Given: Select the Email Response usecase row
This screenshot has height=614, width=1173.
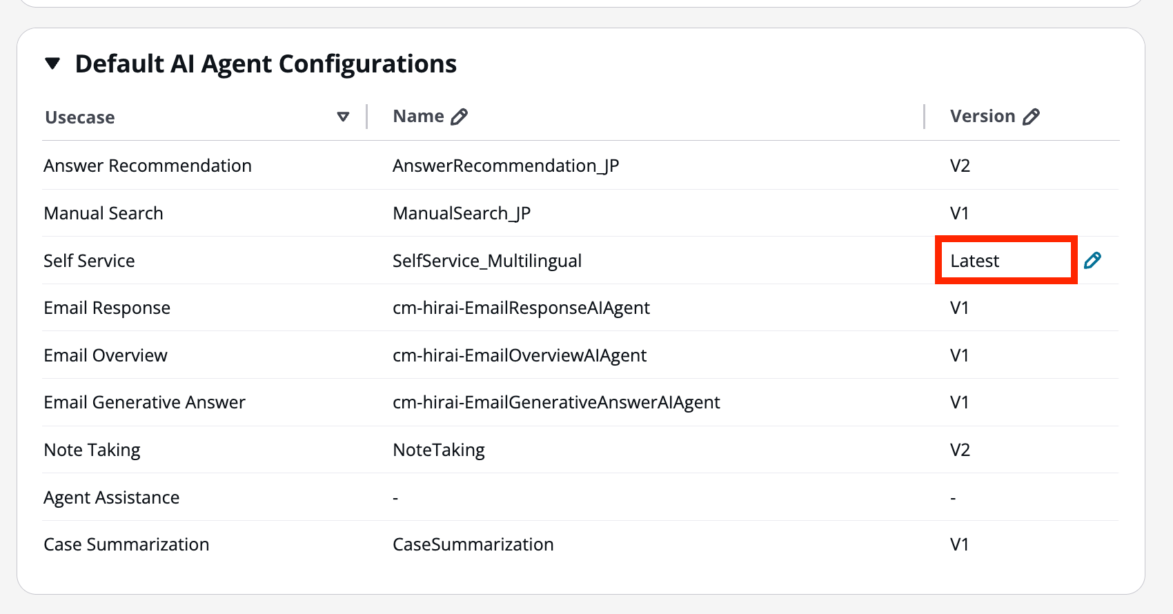Looking at the screenshot, I should 107,308.
